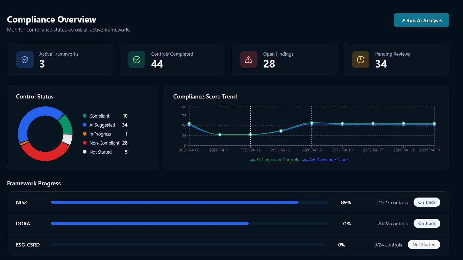Click the DORA framework name

point(23,223)
